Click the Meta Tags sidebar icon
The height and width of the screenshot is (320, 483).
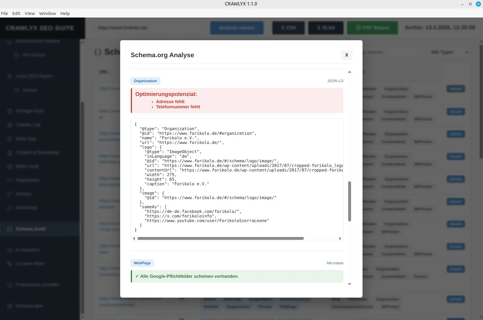pyautogui.click(x=10, y=139)
